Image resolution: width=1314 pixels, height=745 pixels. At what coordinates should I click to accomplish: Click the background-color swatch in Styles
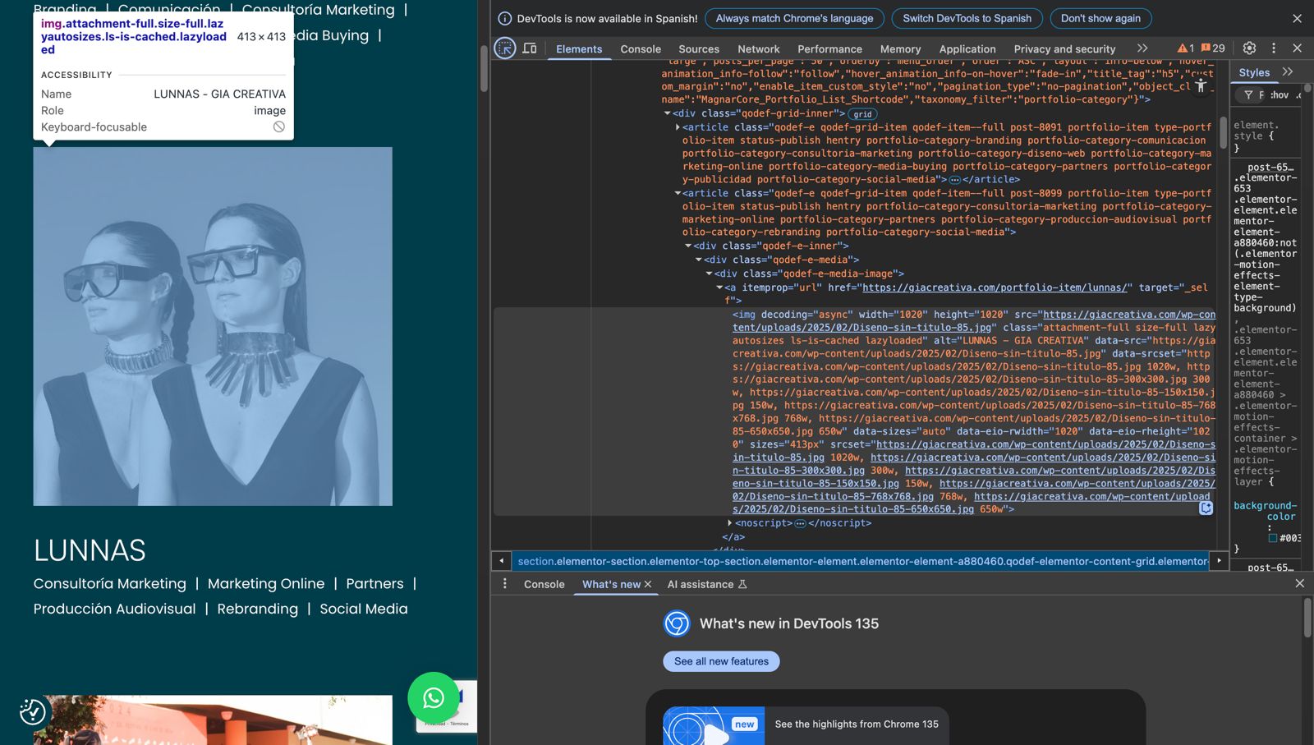pos(1272,538)
